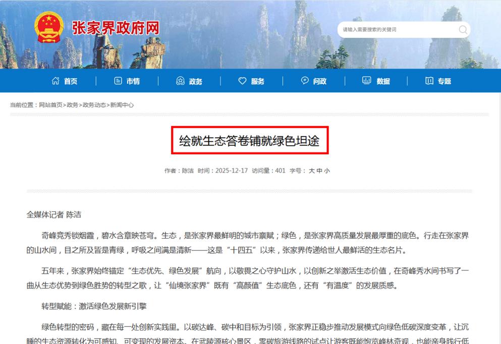Click the home icon beside 首页
The image size is (501, 344).
[x=55, y=81]
